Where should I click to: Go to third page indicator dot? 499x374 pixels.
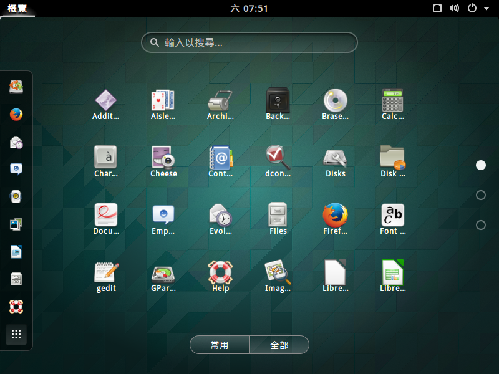click(480, 225)
